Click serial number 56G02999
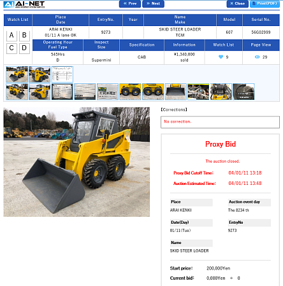The height and width of the screenshot is (286, 283). [261, 32]
